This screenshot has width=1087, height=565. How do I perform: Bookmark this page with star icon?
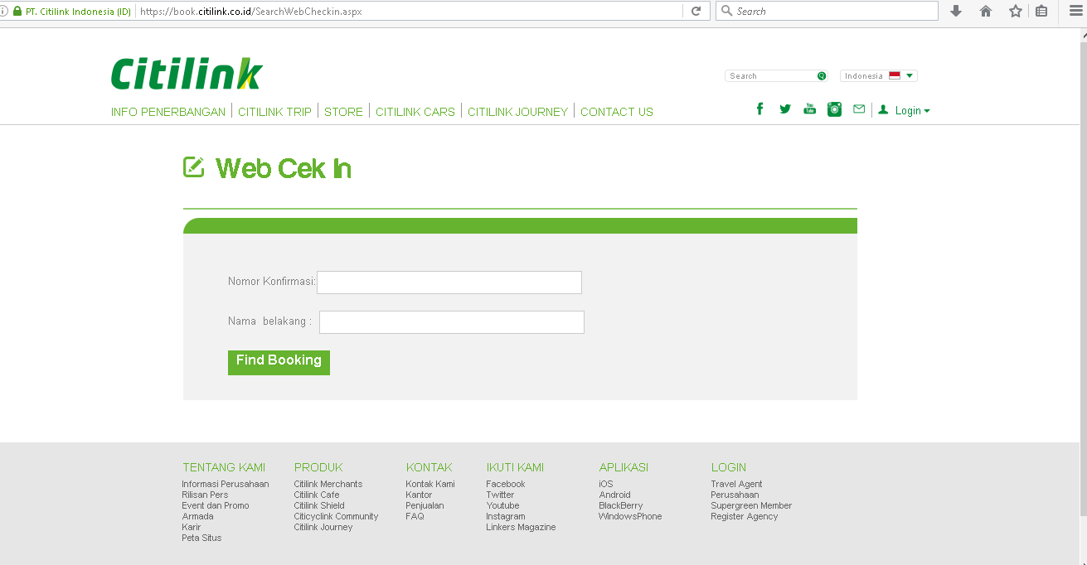[x=1015, y=11]
